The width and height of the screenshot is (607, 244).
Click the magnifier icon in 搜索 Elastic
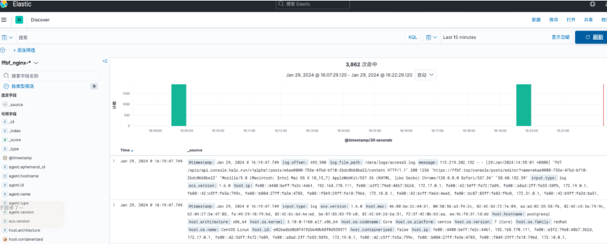[281, 4]
